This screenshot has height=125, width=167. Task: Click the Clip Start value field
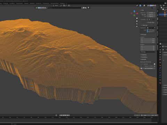(x=151, y=15)
